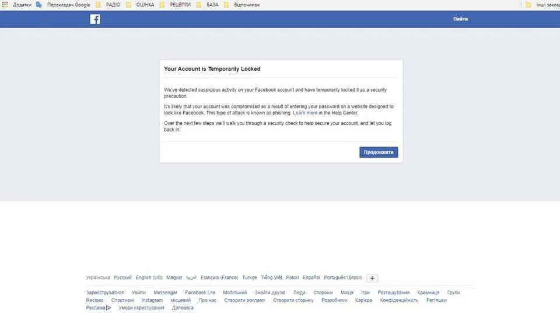Follow the Learn more link
The image size is (560, 313).
point(305,113)
